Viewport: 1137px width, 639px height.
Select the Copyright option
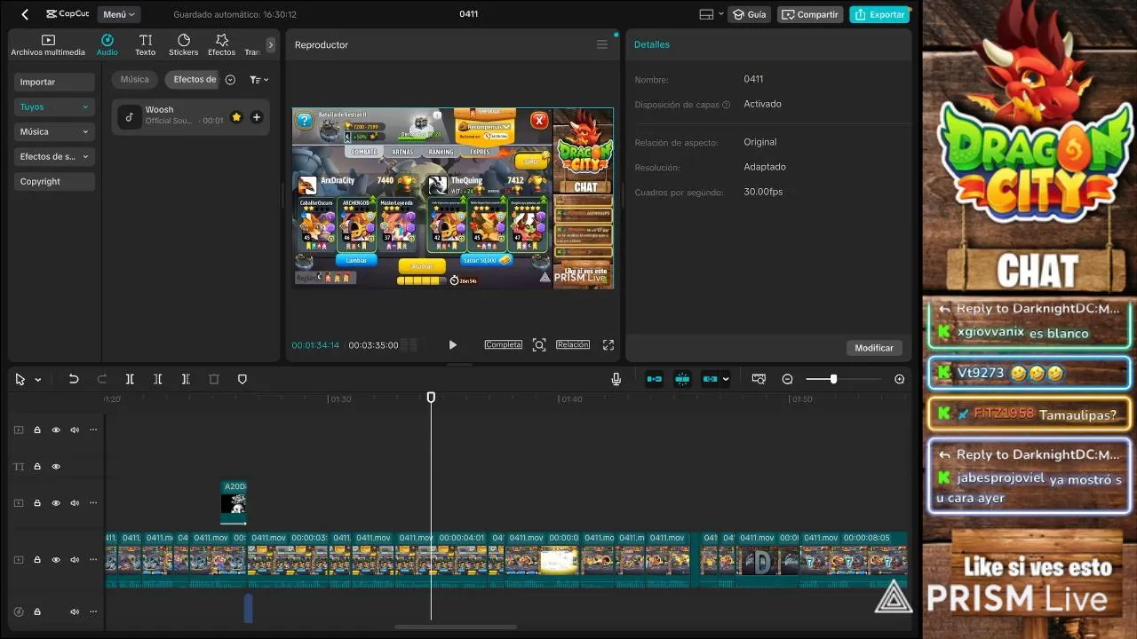tap(54, 181)
